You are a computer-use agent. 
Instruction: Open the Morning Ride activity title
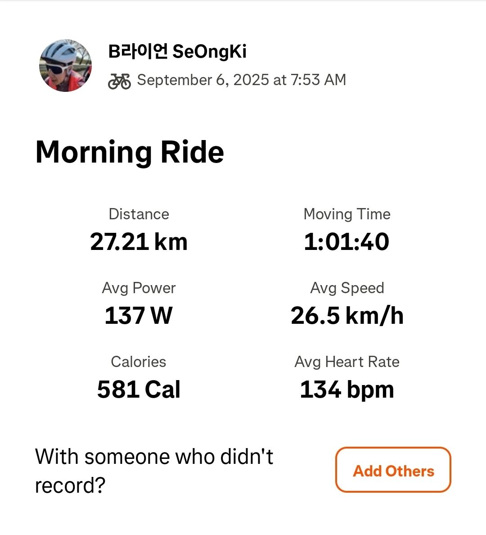(x=130, y=152)
